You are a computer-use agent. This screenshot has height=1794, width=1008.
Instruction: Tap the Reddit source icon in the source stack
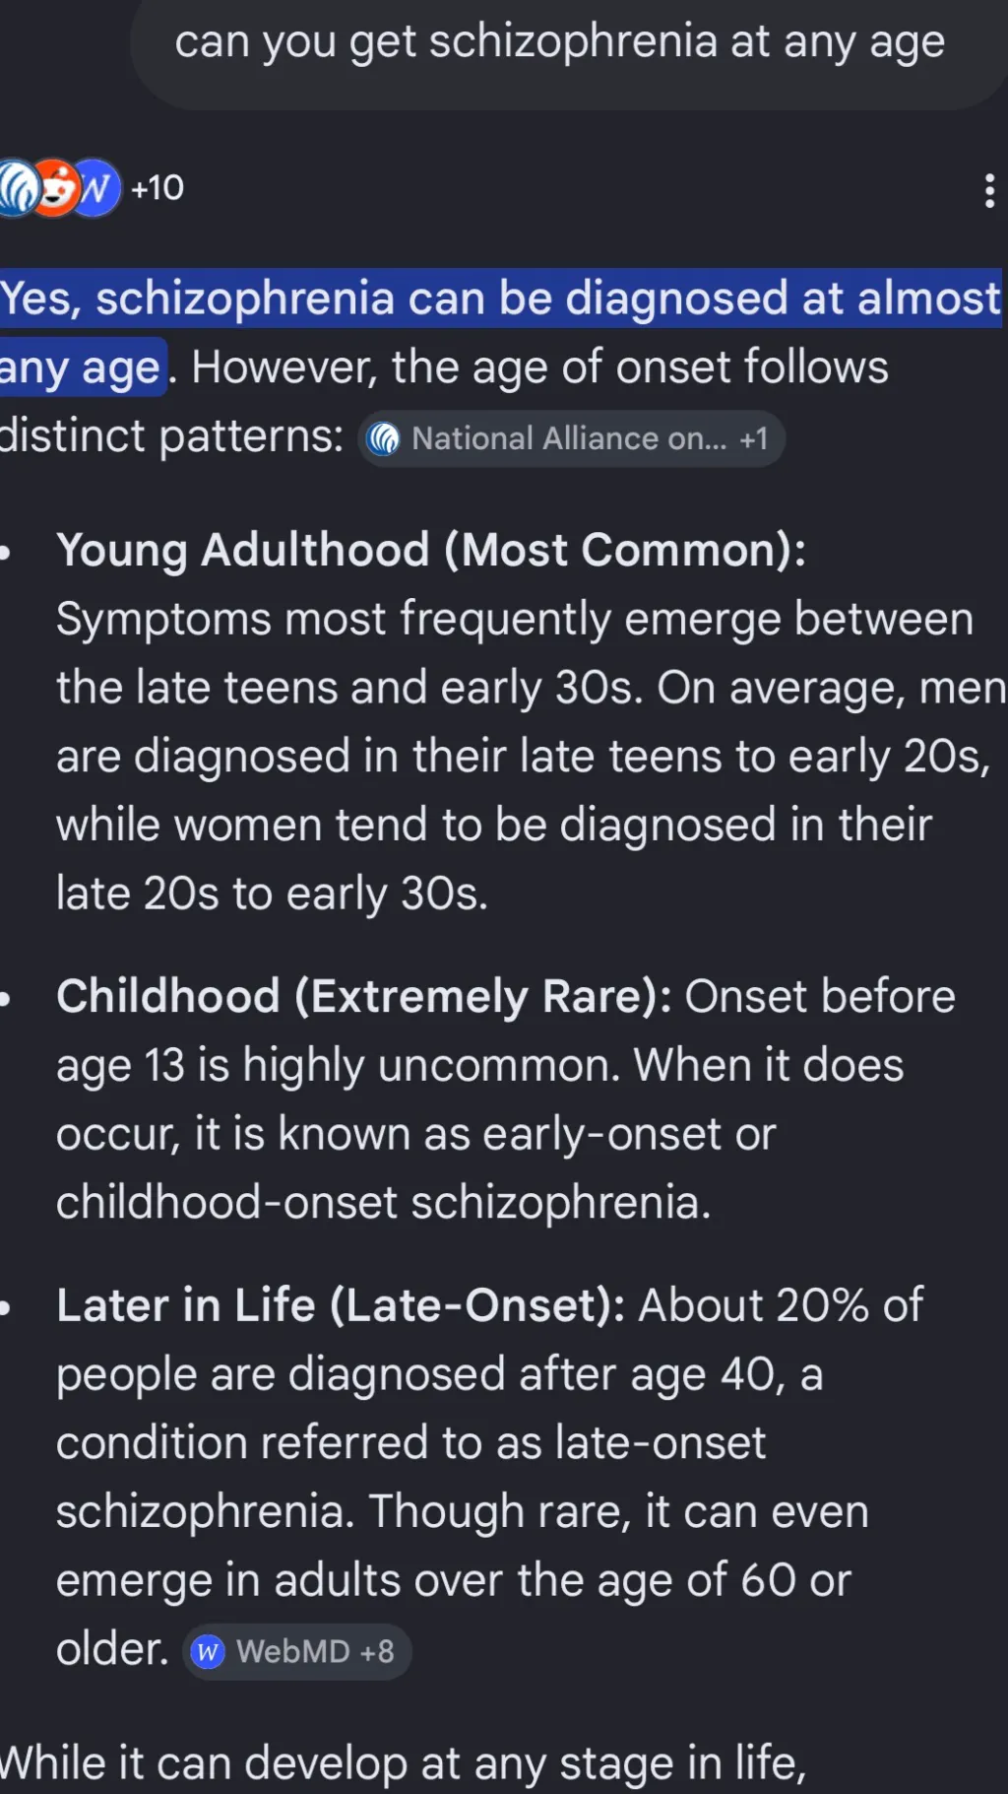[x=57, y=187]
